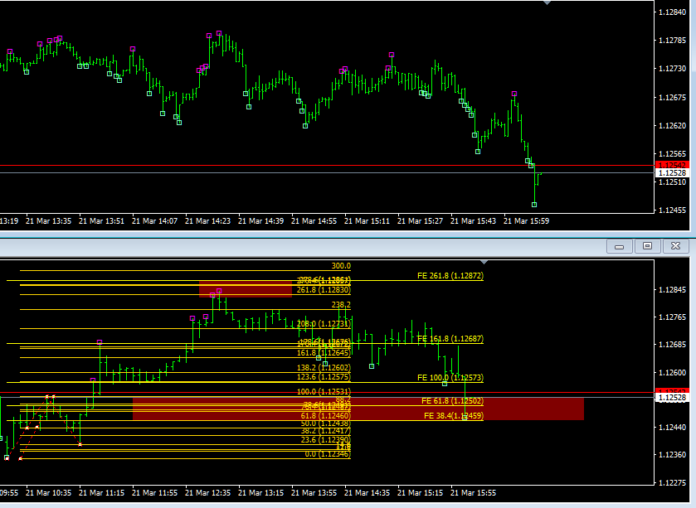Click the 21 Mar 14:35 time label
The width and height of the screenshot is (696, 508).
point(367,492)
